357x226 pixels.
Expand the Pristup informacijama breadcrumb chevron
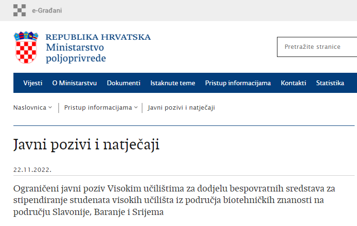pyautogui.click(x=136, y=108)
